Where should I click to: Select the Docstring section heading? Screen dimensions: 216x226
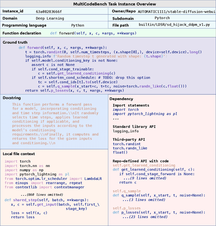pyautogui.click(x=12, y=98)
